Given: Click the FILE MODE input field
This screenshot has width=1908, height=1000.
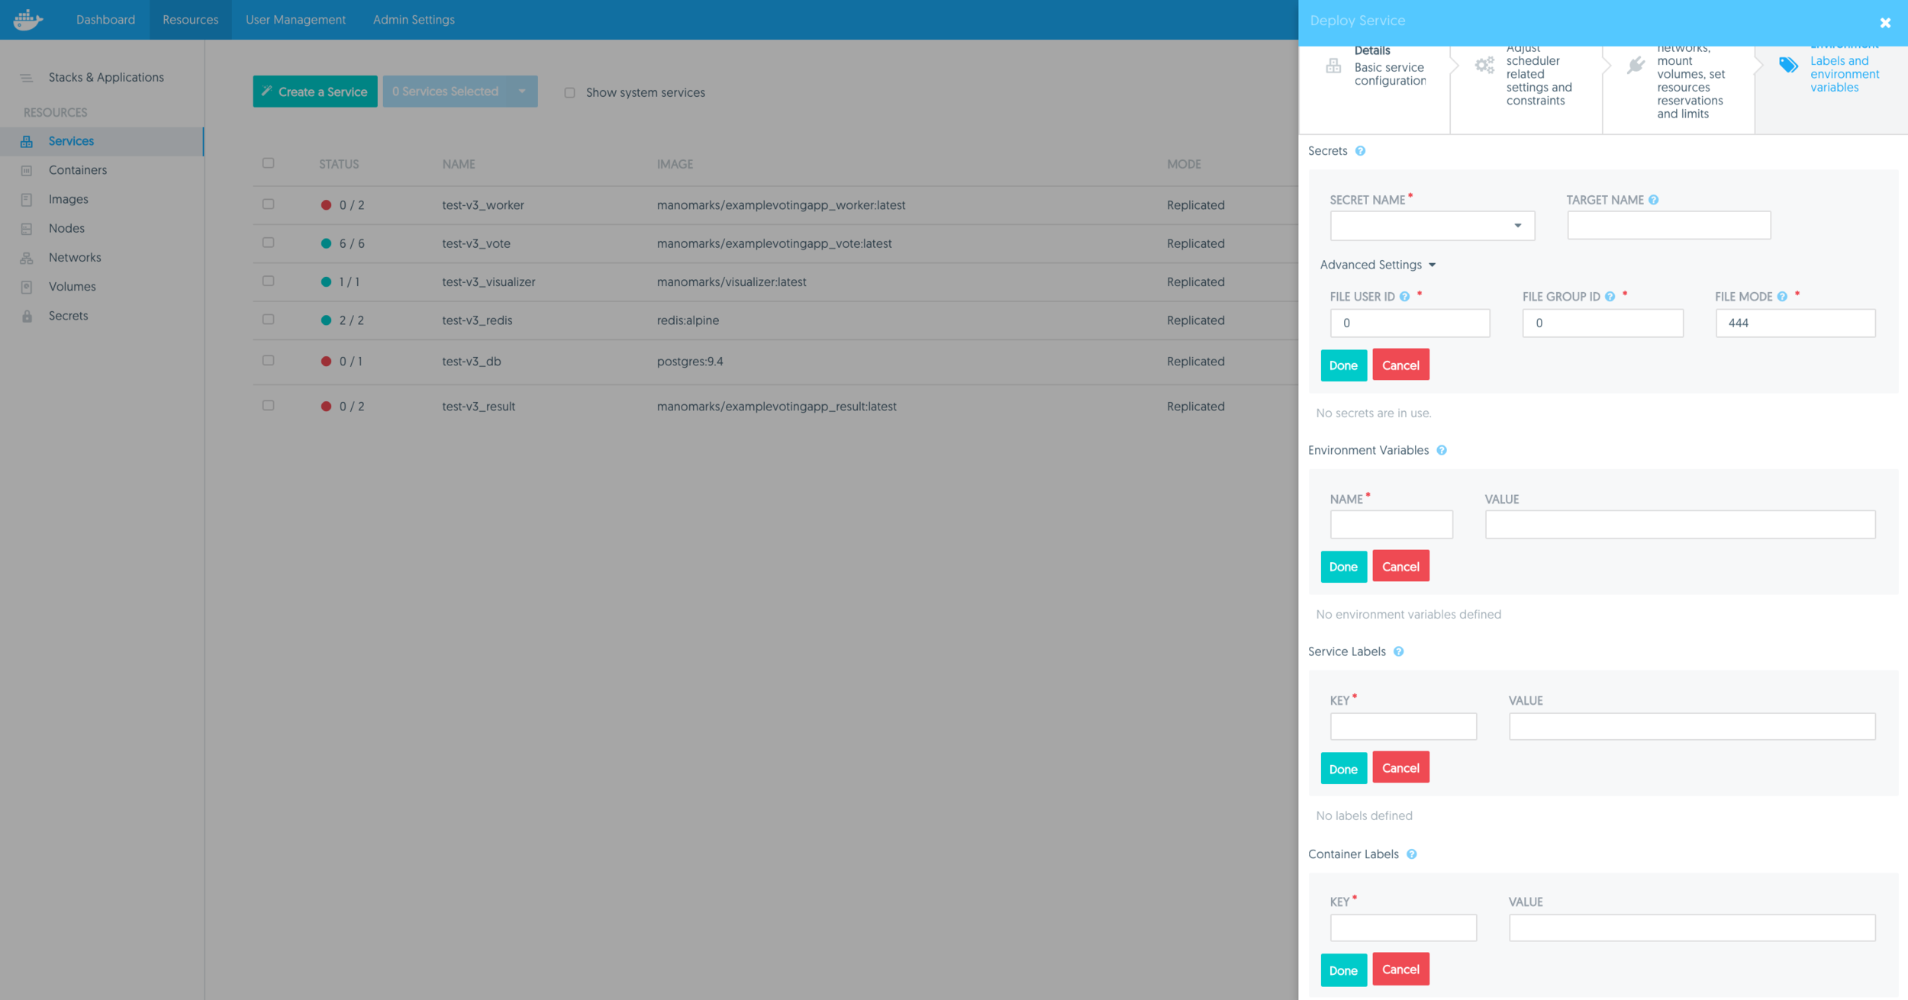Looking at the screenshot, I should (1794, 323).
